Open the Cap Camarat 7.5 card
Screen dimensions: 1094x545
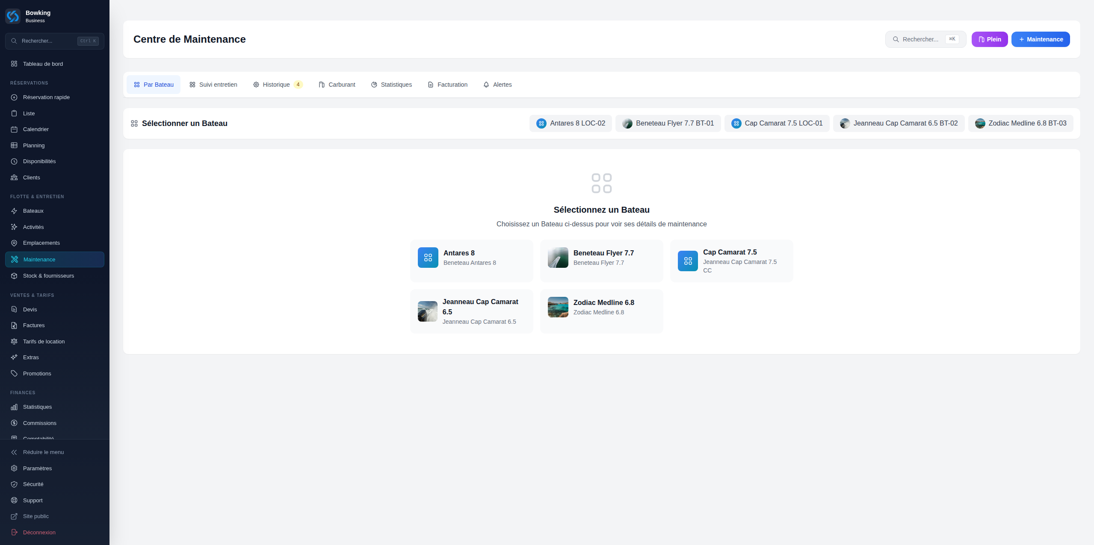click(731, 261)
